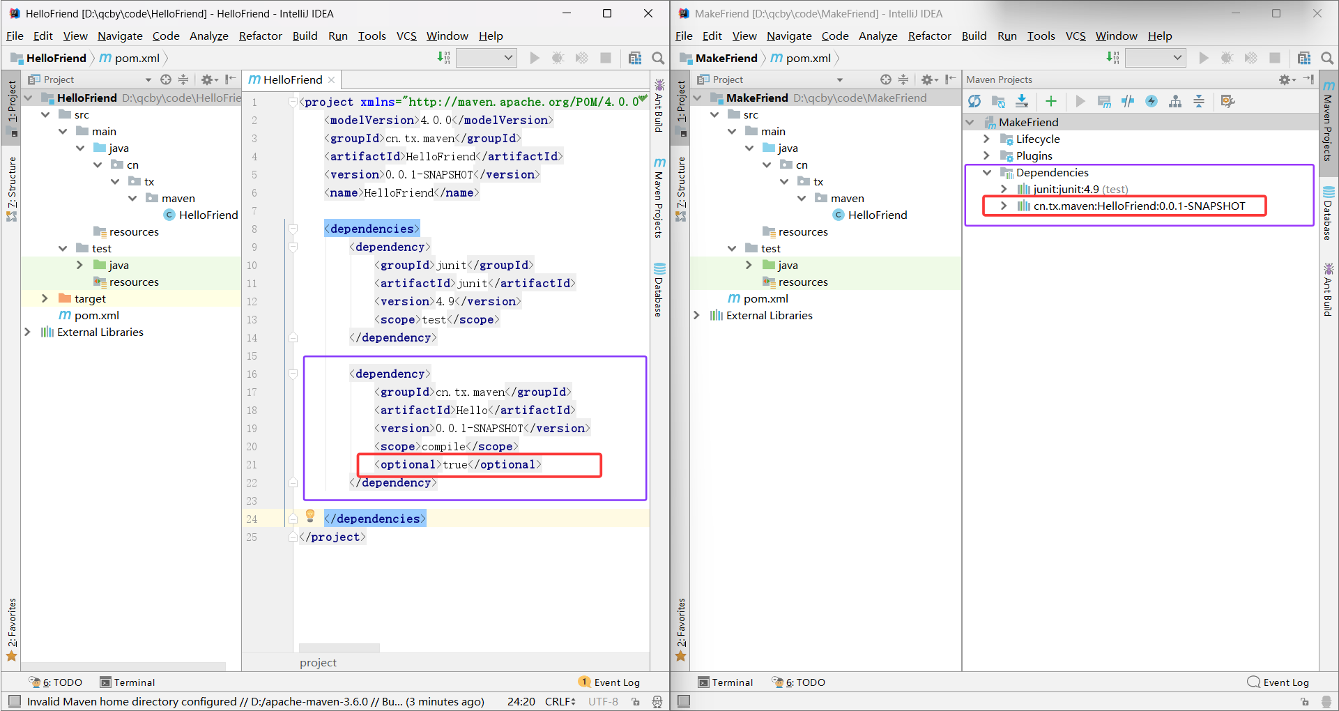Screen dimensions: 1339x711
Task: Show Maven dependencies diagram icon
Action: pyautogui.click(x=1175, y=102)
